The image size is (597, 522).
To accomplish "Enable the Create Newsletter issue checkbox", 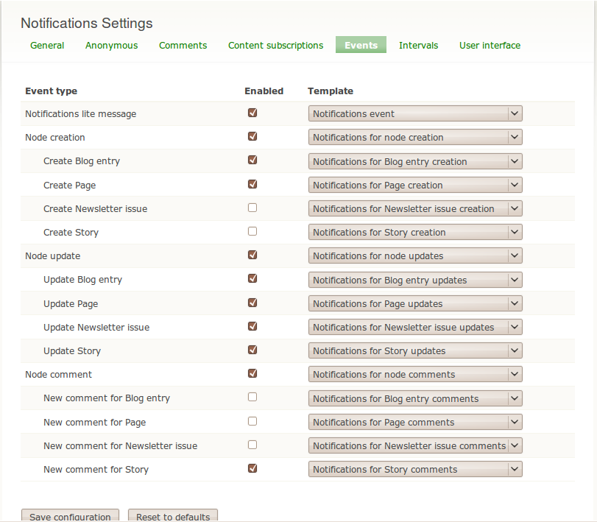I will click(252, 208).
